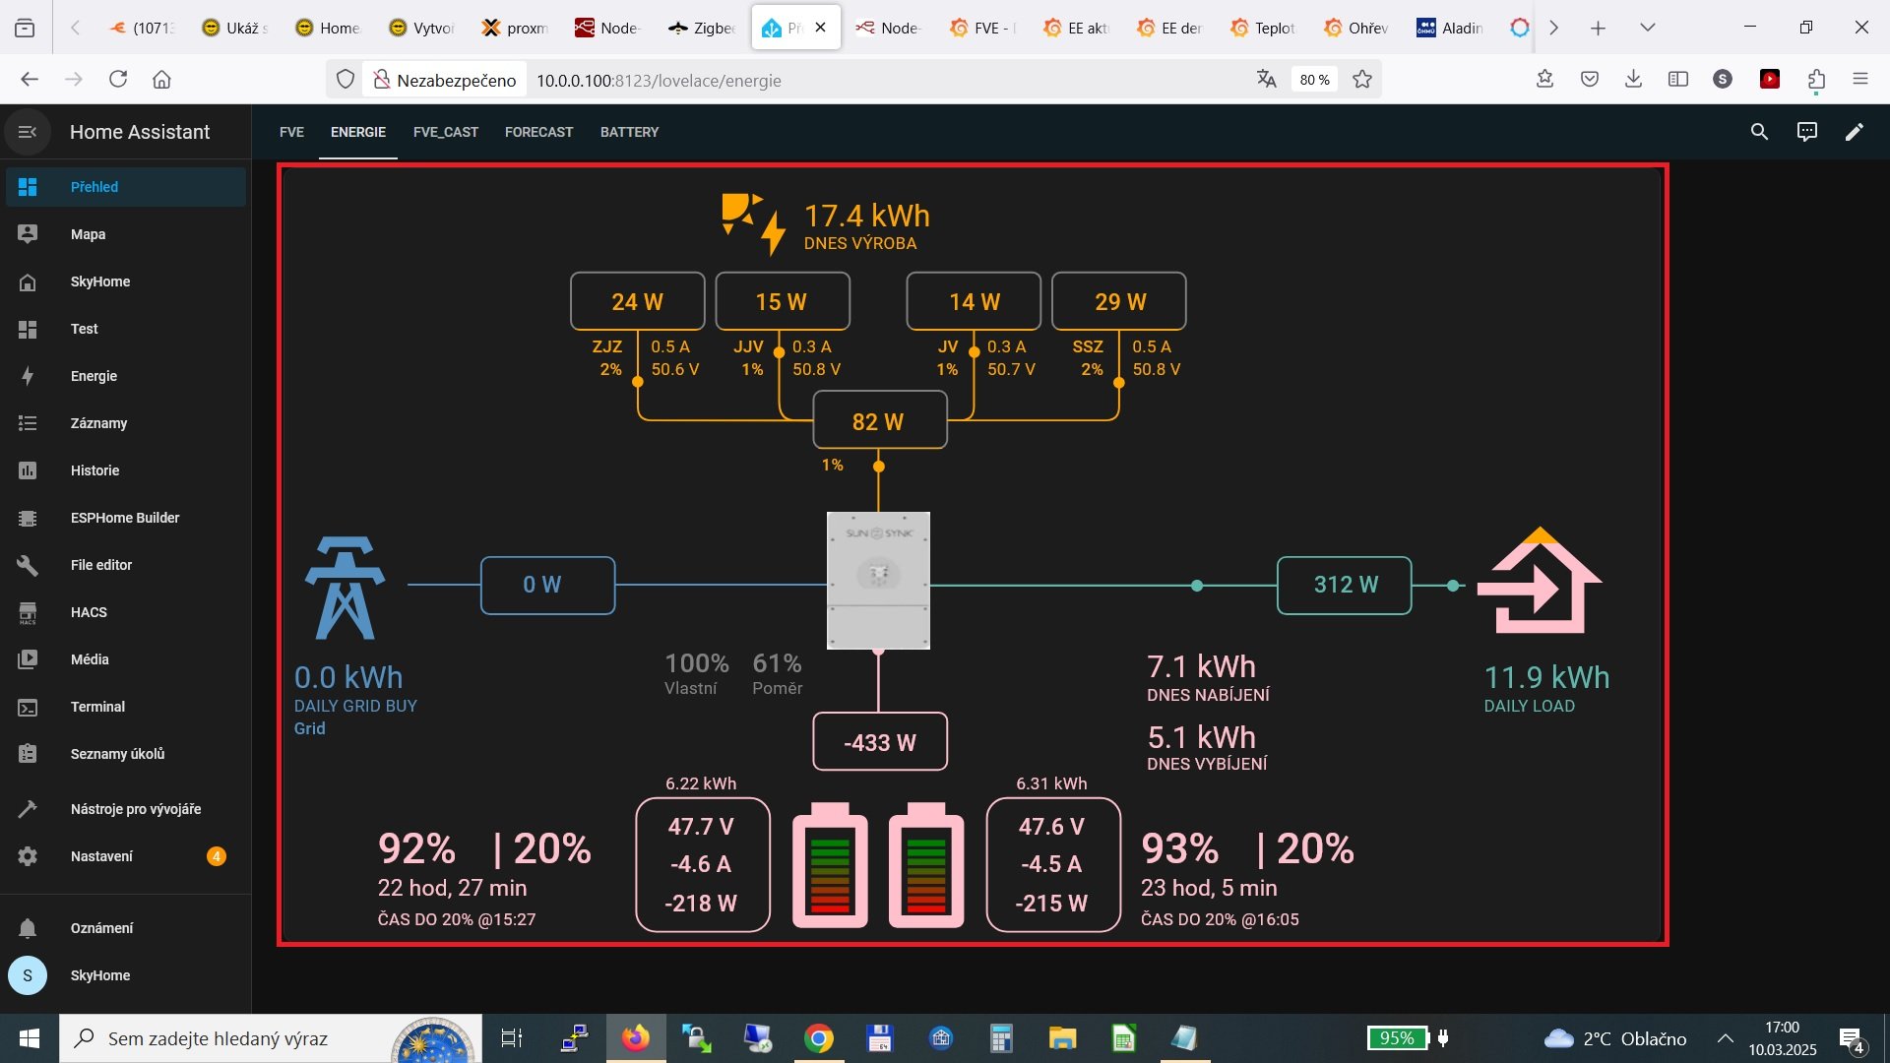Click the browser address bar URL
The image size is (1890, 1063).
click(658, 80)
